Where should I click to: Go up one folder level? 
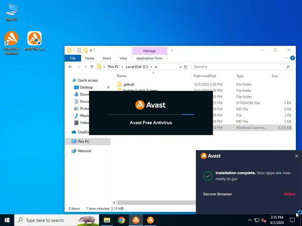pos(92,67)
